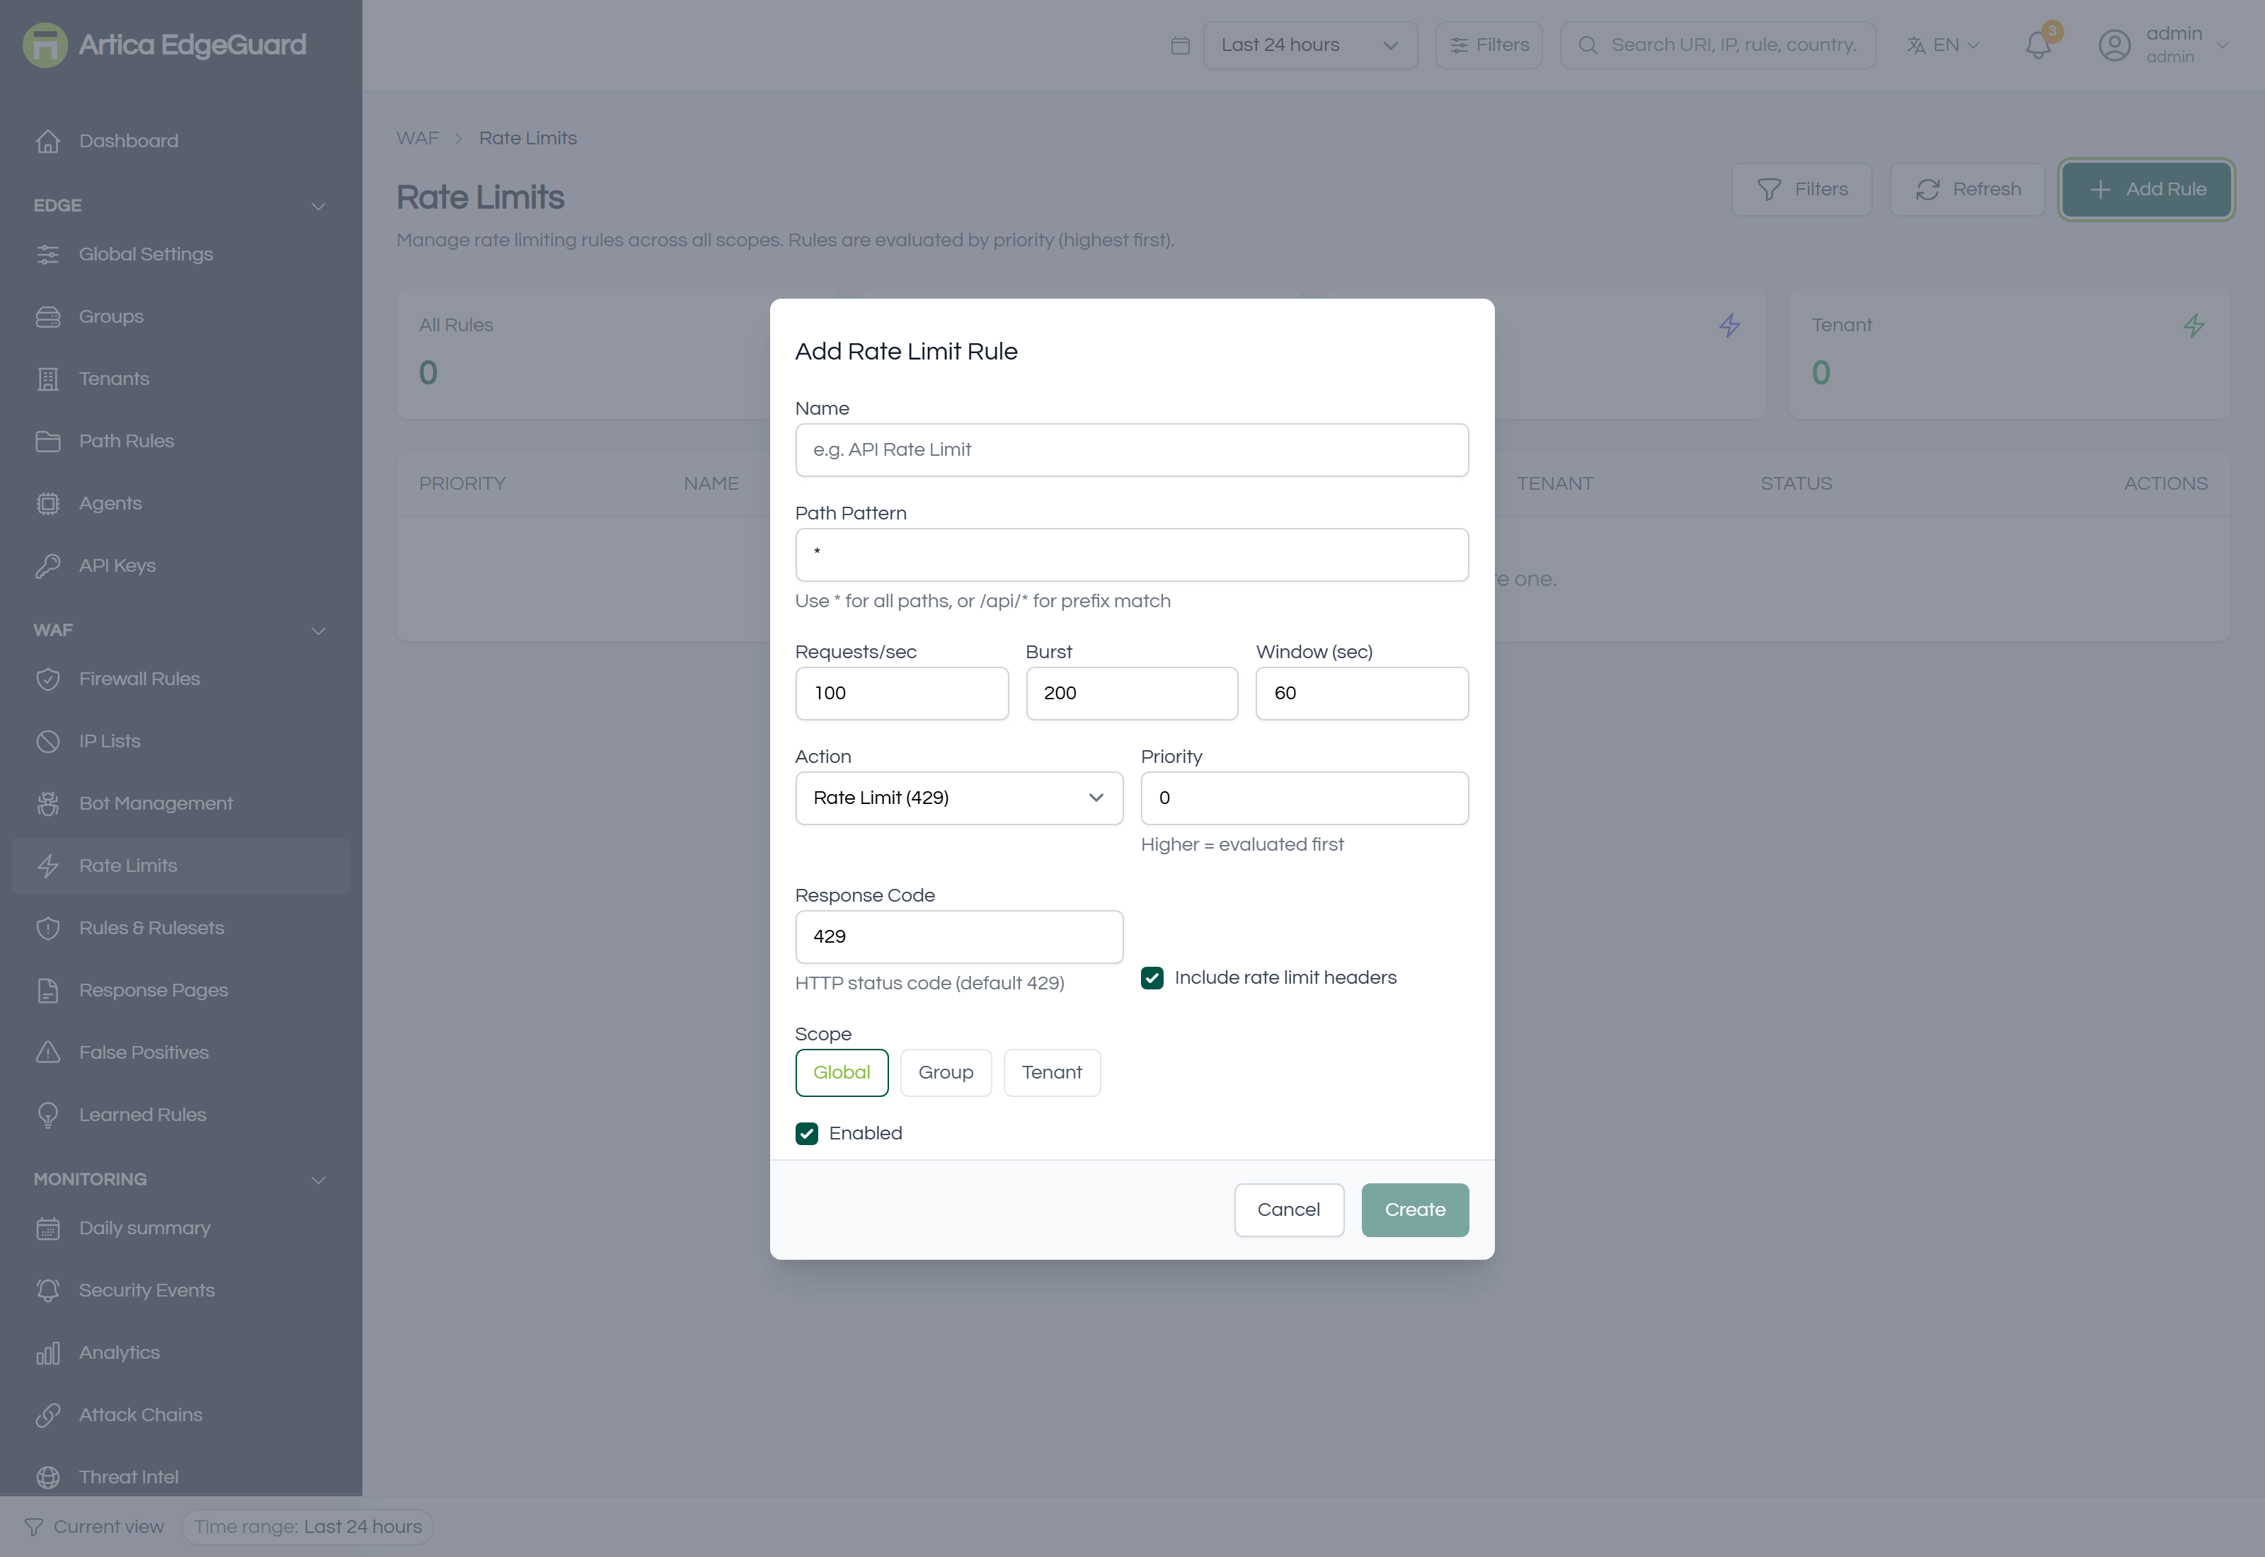Select Global scope option
Image resolution: width=2265 pixels, height=1557 pixels.
coord(842,1073)
